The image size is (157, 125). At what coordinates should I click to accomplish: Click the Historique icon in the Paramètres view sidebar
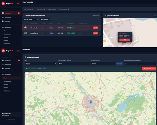[3, 68]
